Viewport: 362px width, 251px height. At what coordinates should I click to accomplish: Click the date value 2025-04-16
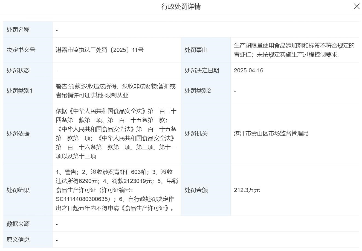click(248, 70)
